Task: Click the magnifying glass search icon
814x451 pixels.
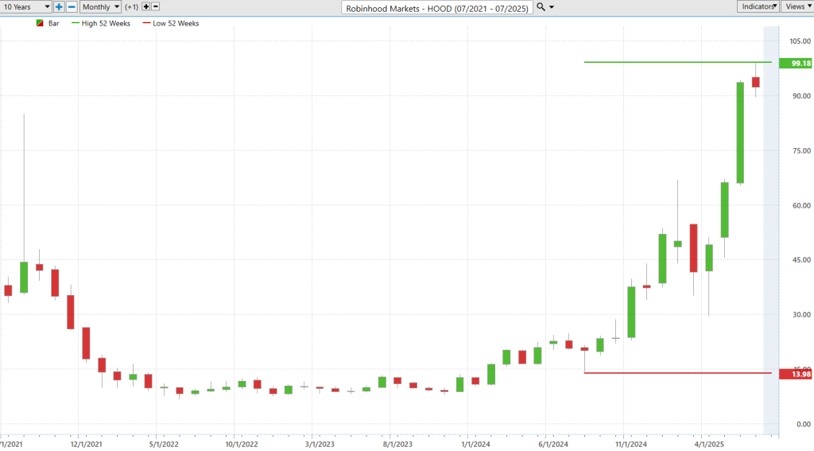Action: [x=541, y=7]
